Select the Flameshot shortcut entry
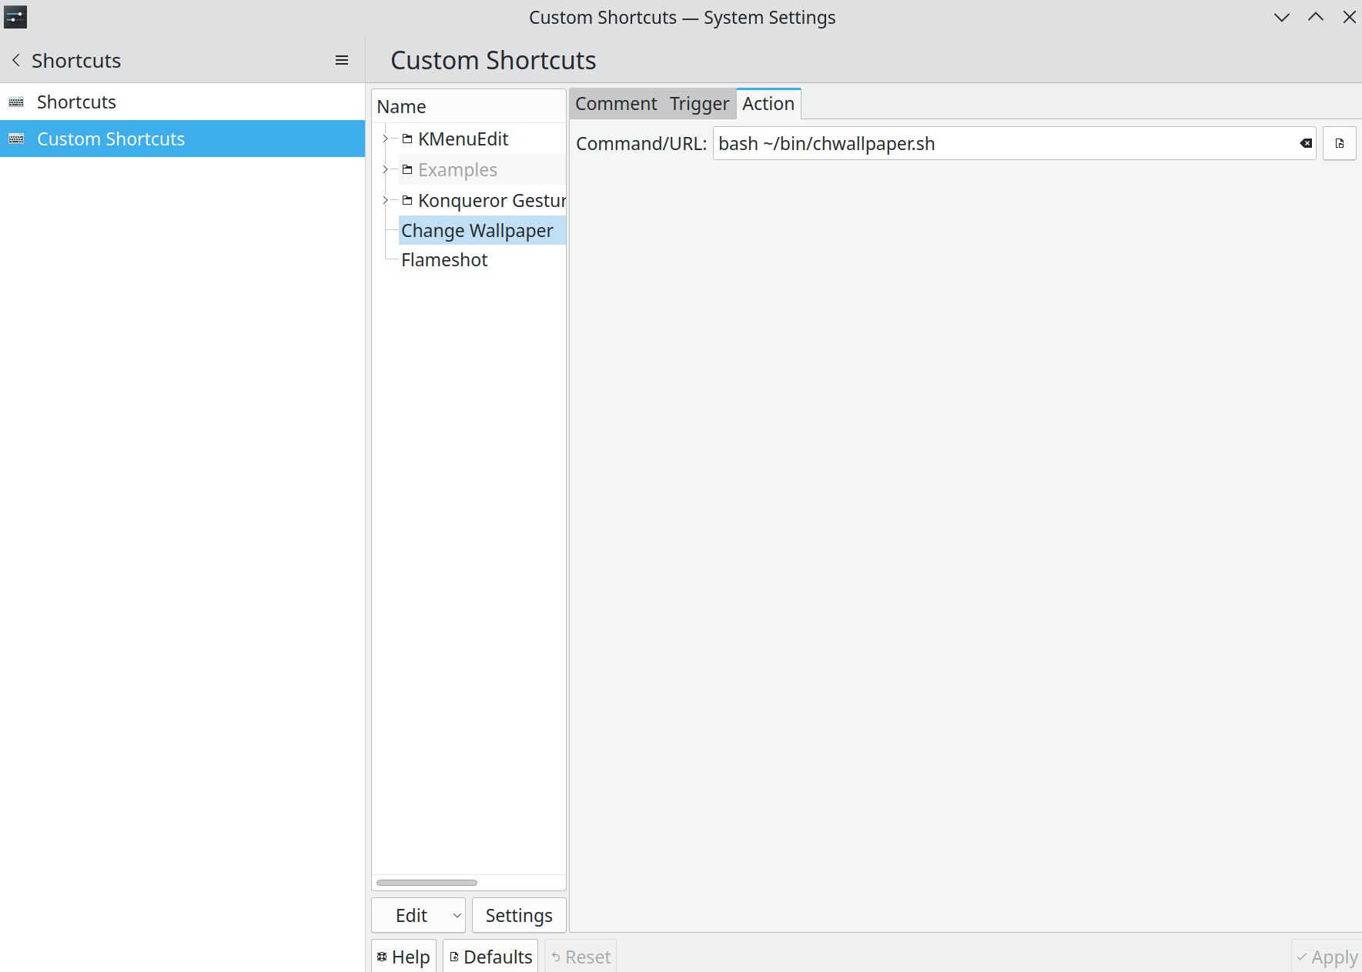 click(444, 260)
